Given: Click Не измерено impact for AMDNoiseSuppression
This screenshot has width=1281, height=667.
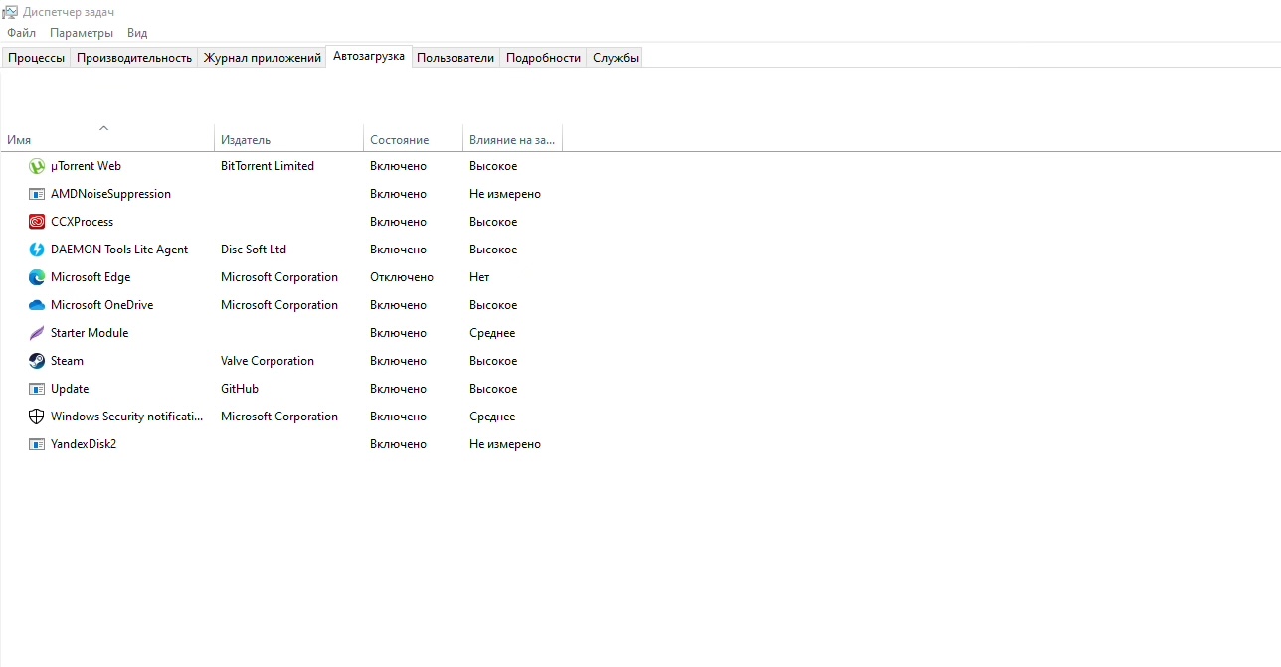Looking at the screenshot, I should pos(505,194).
